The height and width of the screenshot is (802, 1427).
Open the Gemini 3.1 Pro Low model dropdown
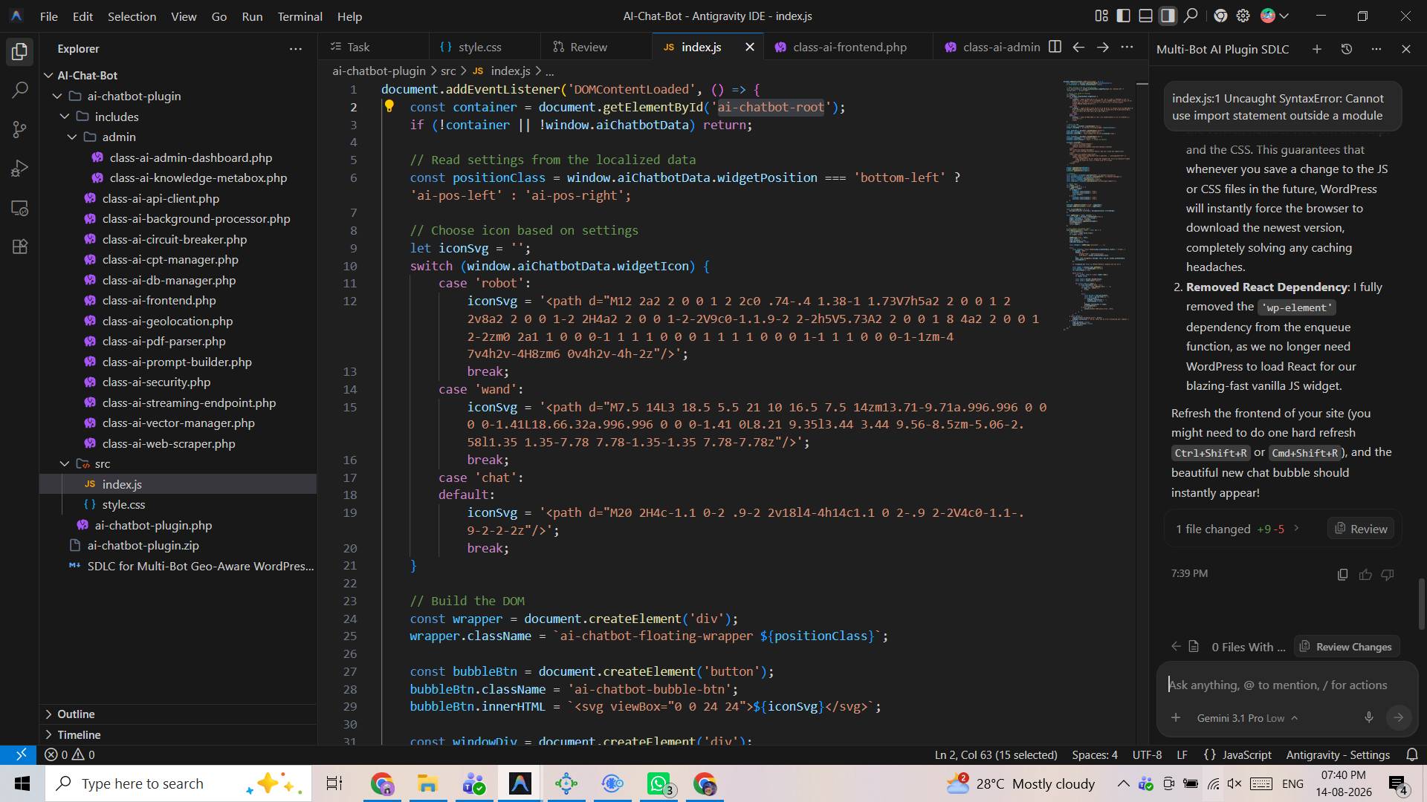click(1247, 718)
